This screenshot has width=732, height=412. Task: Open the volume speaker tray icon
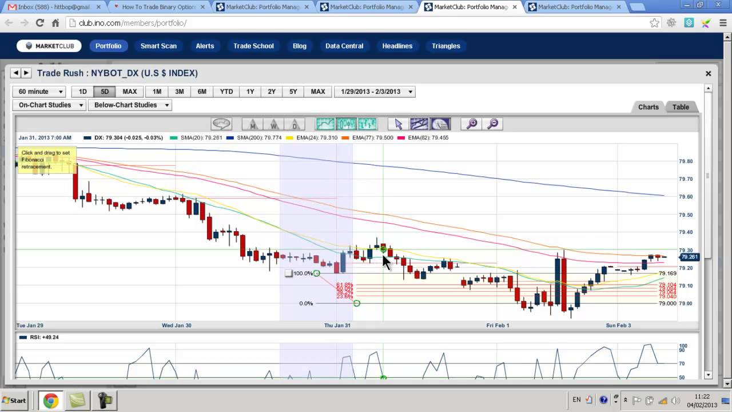674,401
